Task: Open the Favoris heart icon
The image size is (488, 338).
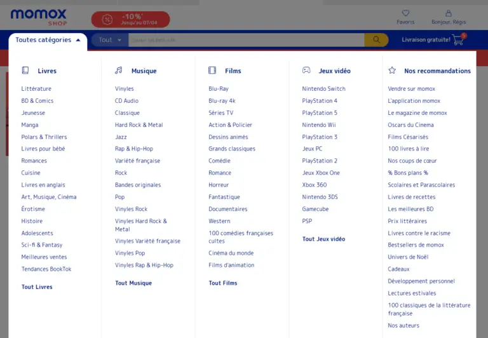Action: tap(405, 13)
